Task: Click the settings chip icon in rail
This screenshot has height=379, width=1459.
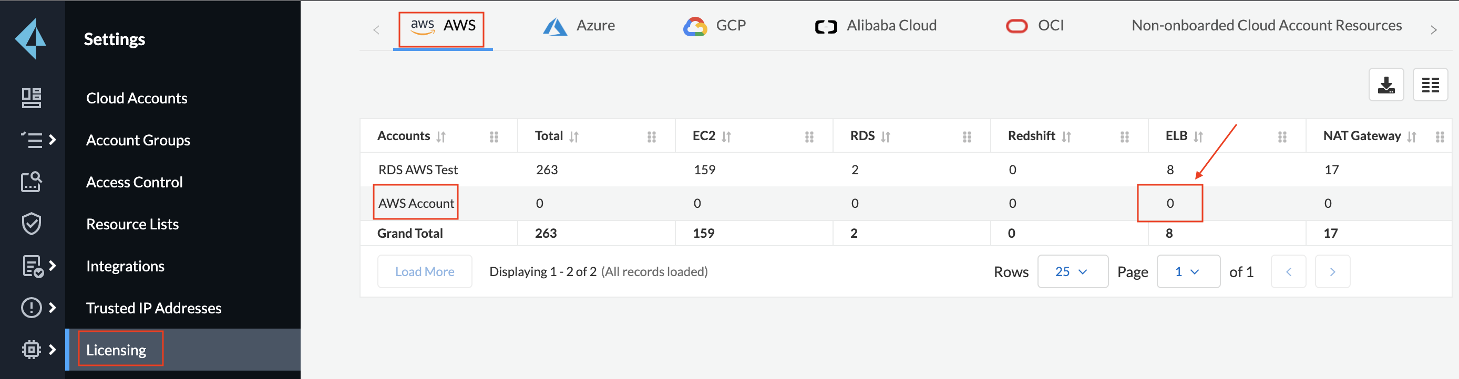Action: point(31,350)
